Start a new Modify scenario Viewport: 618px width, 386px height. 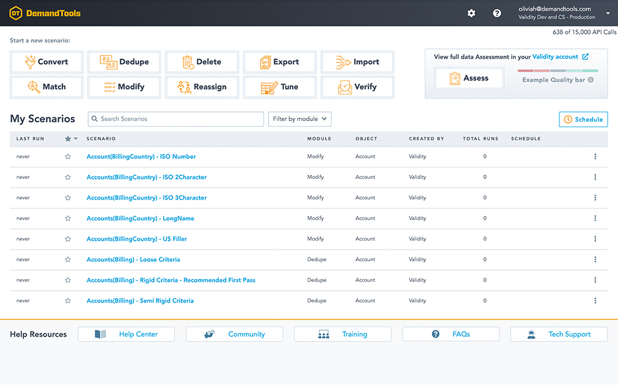[124, 87]
